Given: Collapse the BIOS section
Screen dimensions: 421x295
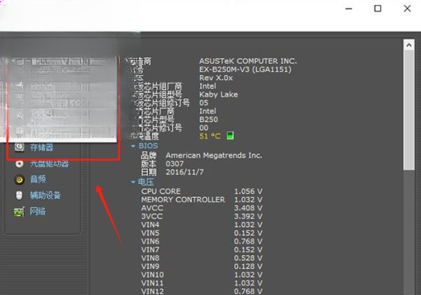Looking at the screenshot, I should (x=133, y=146).
